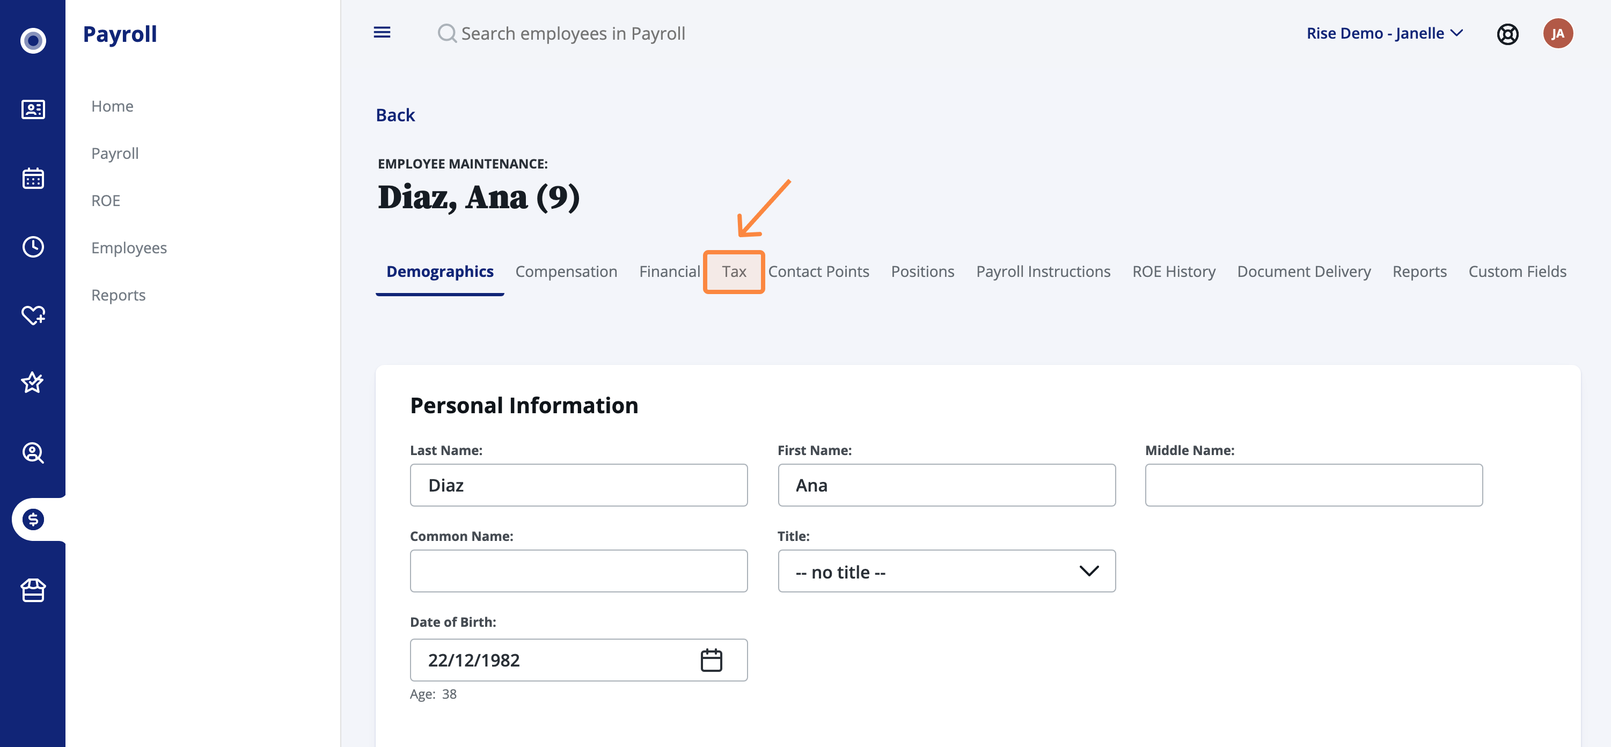Click the First Name field containing Ana

pyautogui.click(x=946, y=486)
